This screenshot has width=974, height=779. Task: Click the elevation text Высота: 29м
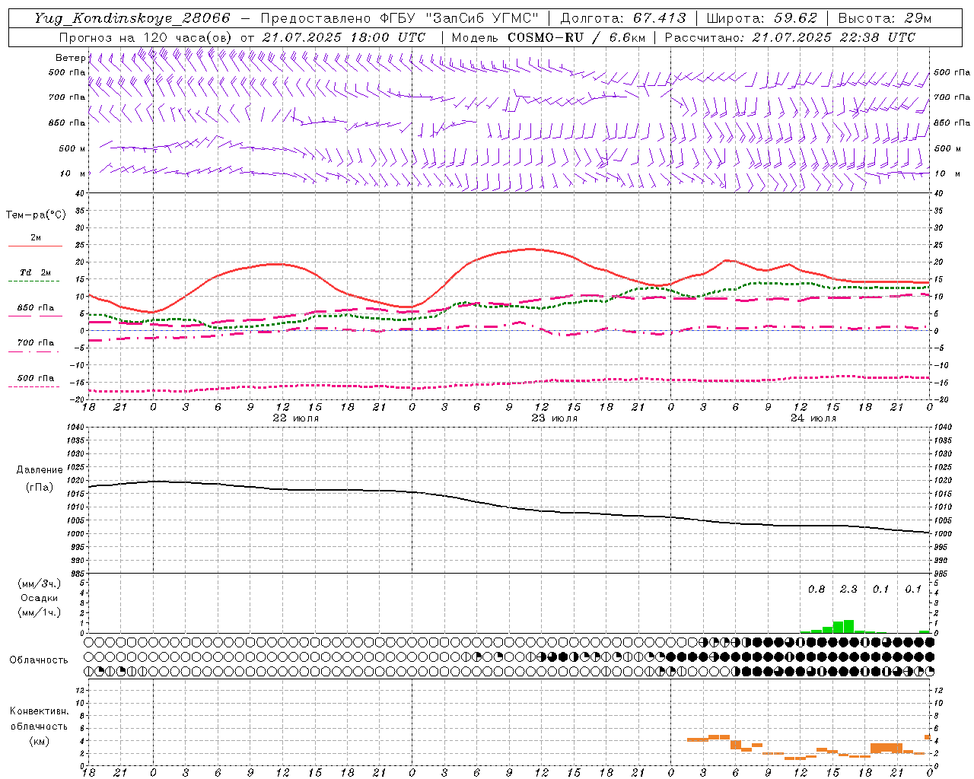pos(884,18)
